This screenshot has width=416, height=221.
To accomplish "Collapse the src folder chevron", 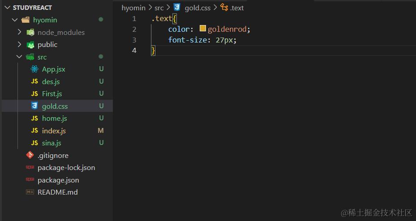I will coord(19,57).
